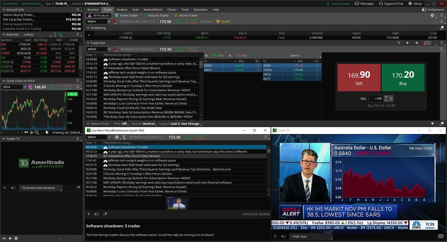Play the Live News video clip

click(x=89, y=214)
